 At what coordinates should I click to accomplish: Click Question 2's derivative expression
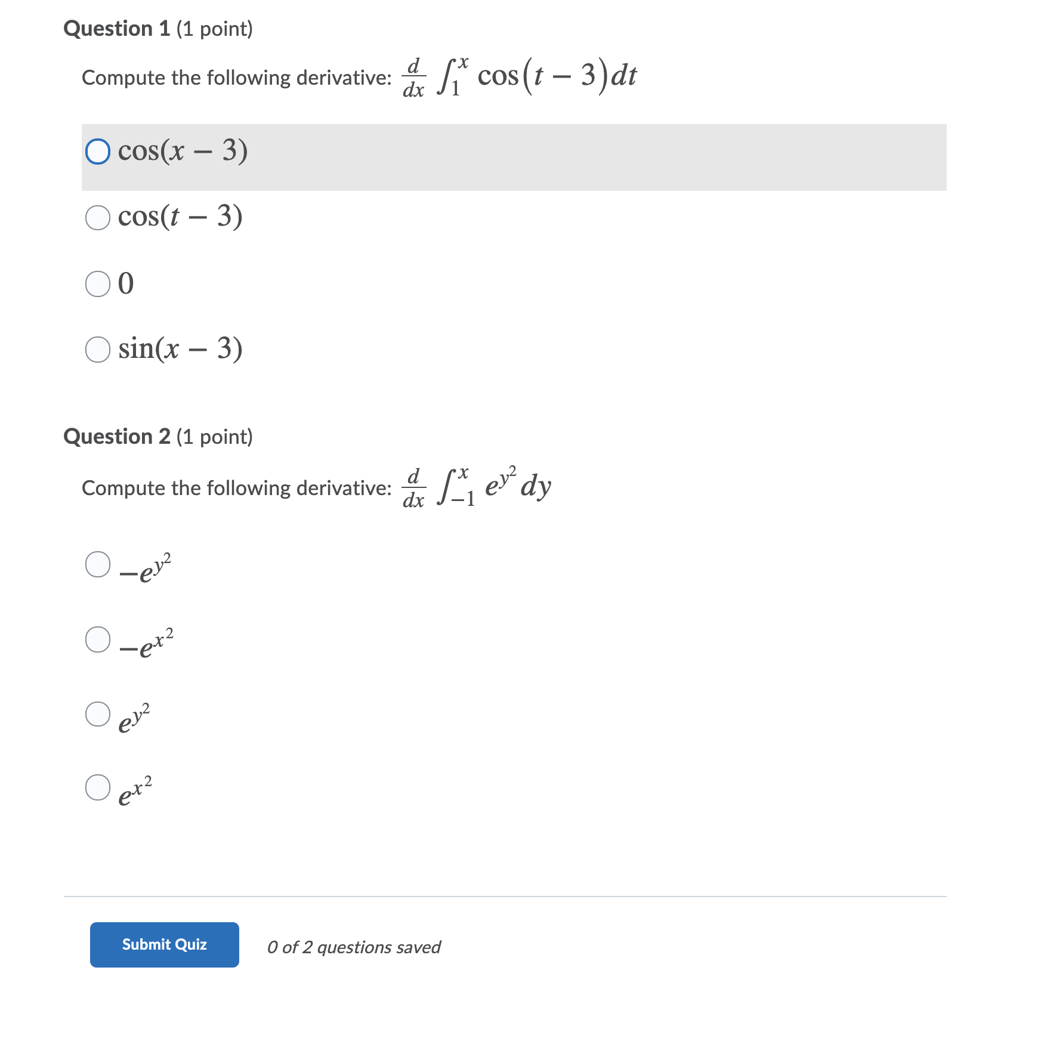click(477, 489)
